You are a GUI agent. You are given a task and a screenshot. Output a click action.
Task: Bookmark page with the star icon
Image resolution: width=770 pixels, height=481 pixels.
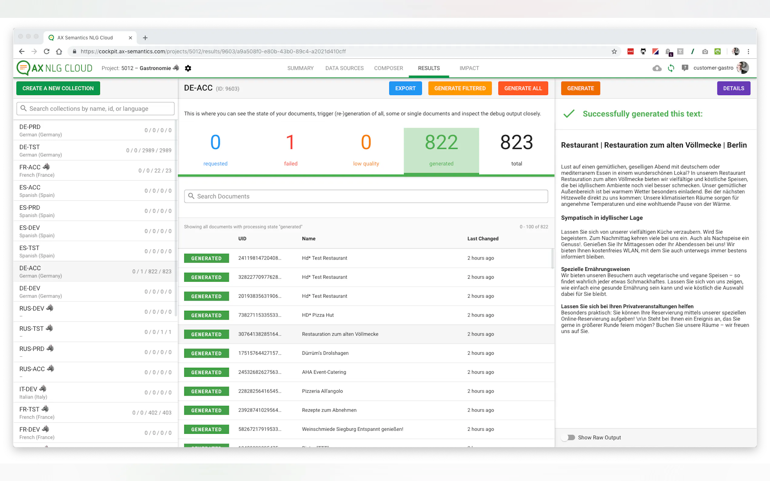(614, 51)
